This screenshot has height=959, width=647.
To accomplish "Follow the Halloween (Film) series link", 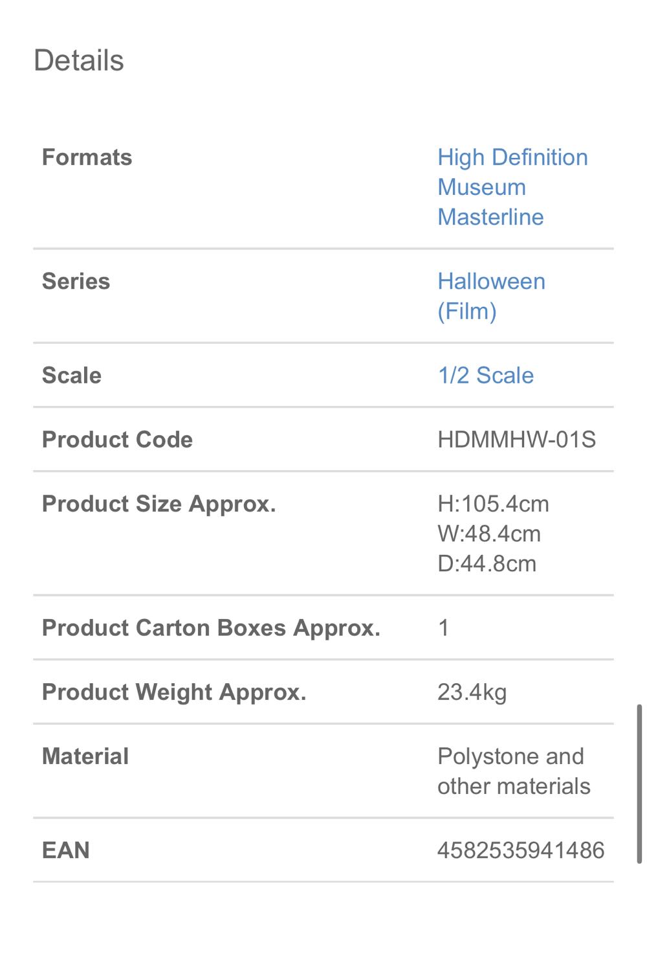I will [491, 295].
